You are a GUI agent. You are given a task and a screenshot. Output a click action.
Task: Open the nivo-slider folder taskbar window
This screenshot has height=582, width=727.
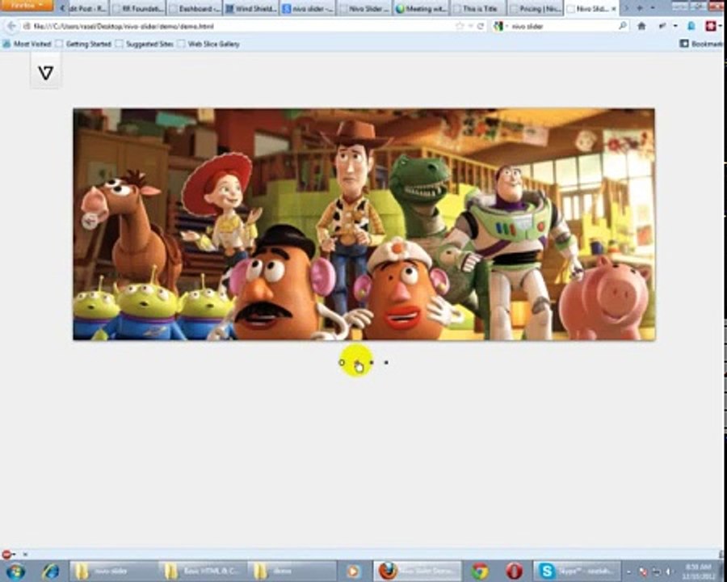(x=113, y=571)
